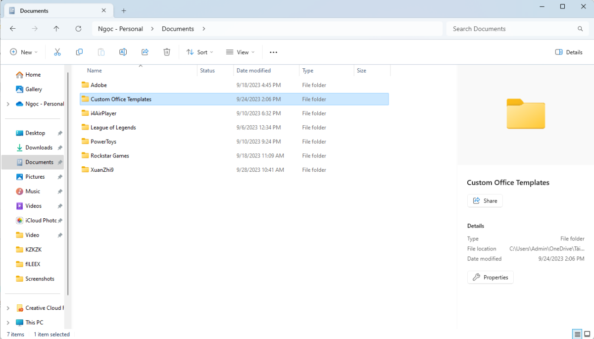
Task: Click the Cut scissors icon
Action: [x=57, y=52]
